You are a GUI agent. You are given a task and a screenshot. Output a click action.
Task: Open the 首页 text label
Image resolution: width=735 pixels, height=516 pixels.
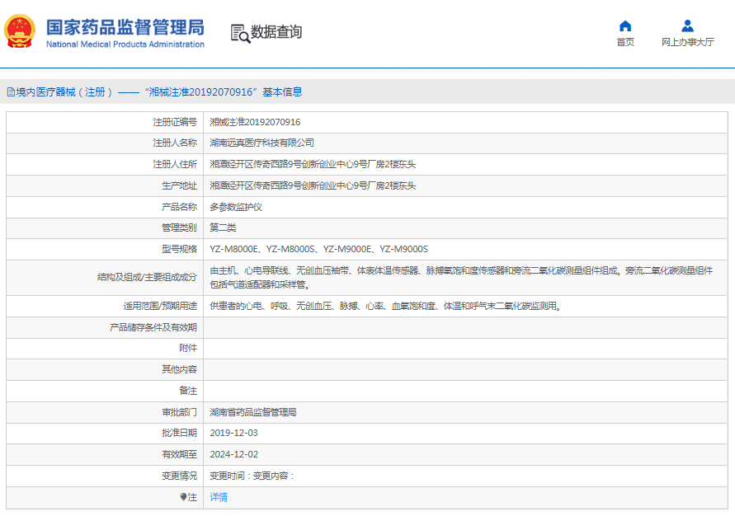(x=625, y=43)
